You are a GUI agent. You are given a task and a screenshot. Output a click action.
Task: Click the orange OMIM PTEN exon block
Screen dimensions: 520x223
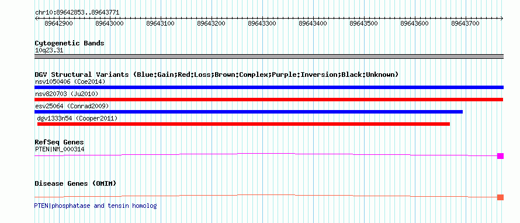(501, 197)
